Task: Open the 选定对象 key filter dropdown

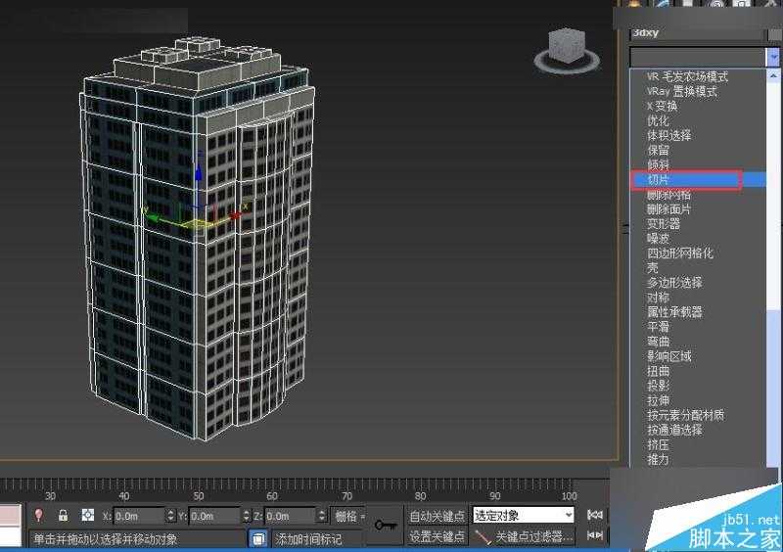Action: tap(523, 515)
